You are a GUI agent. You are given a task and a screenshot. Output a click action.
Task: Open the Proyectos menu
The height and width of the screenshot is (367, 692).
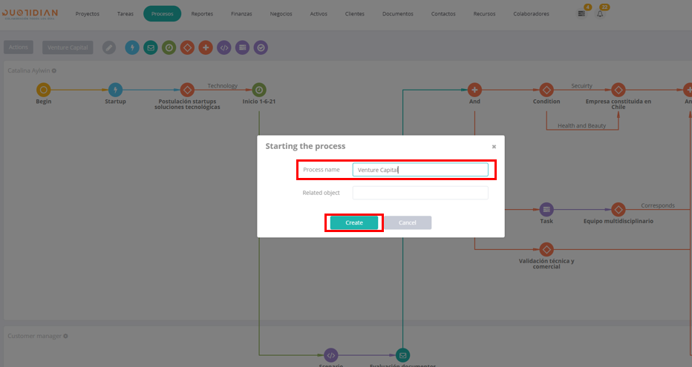[x=88, y=13]
